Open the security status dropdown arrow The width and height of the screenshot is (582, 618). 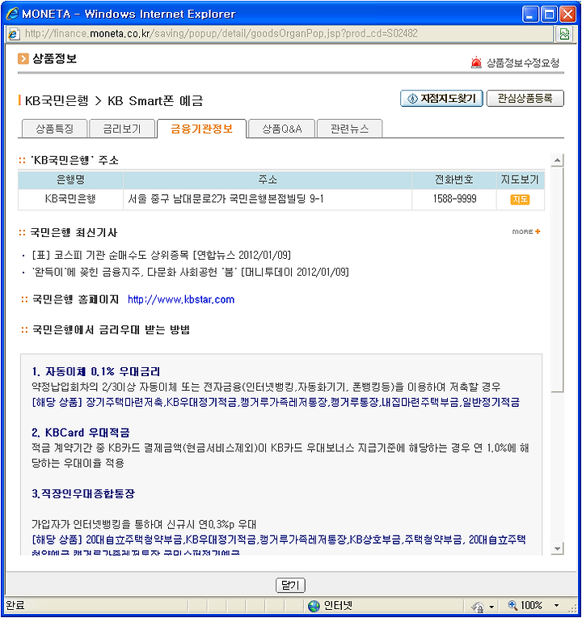pos(491,607)
